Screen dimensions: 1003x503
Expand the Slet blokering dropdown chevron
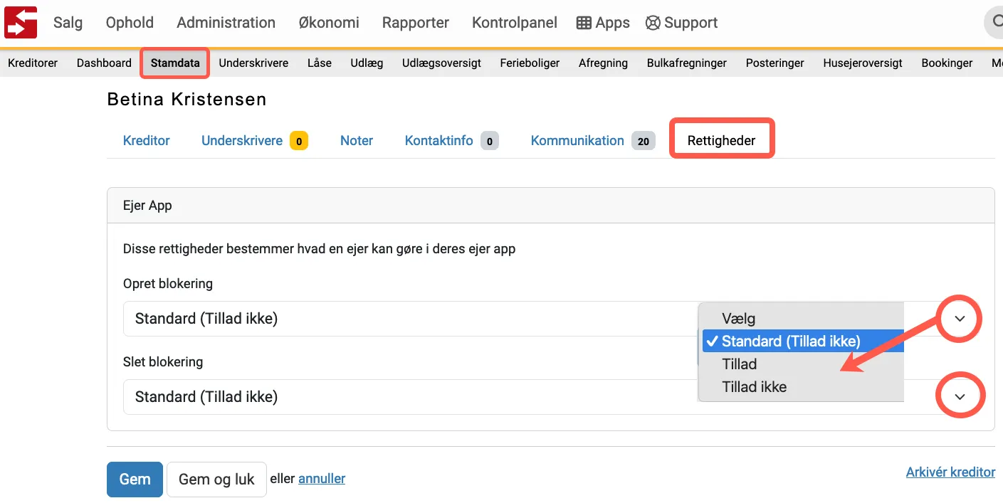pos(960,396)
